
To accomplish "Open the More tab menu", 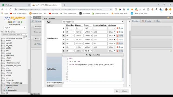I will (x=157, y=21).
